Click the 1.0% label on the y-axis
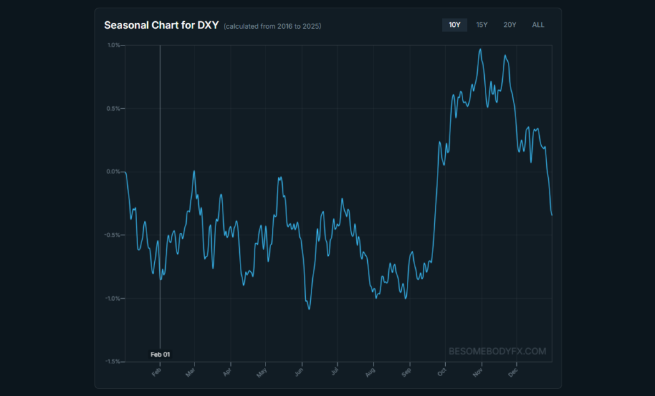 point(114,45)
